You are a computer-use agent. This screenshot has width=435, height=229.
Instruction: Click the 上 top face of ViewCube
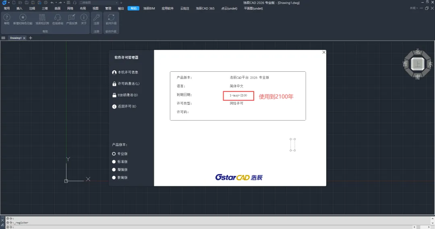[x=418, y=64]
